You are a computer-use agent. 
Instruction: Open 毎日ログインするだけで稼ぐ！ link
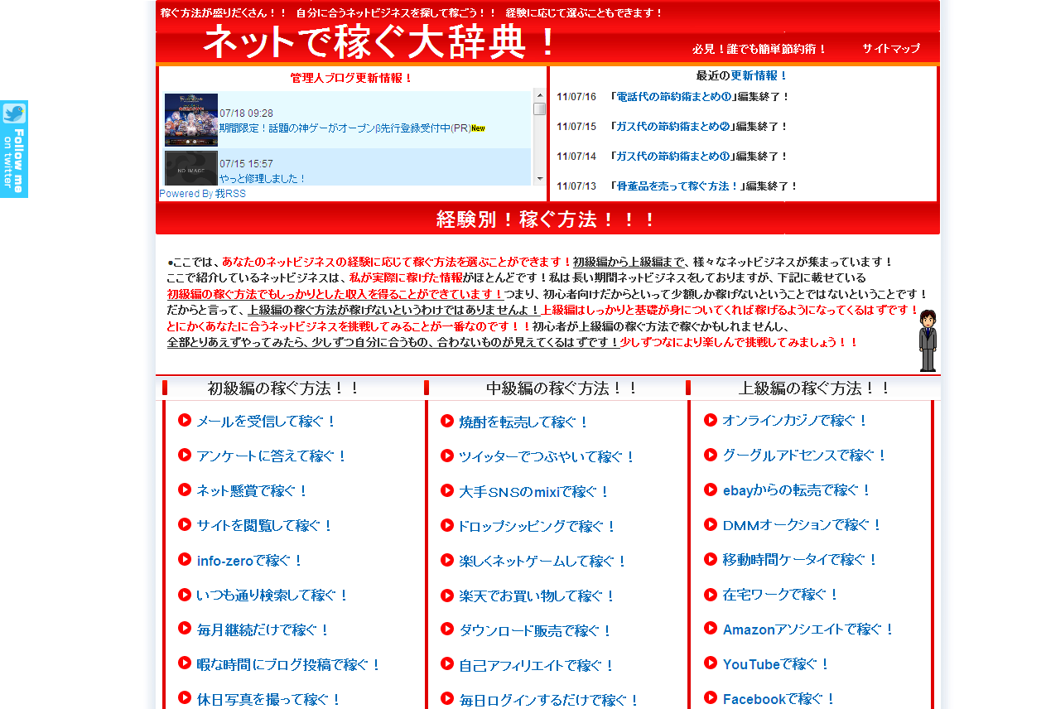click(x=550, y=701)
